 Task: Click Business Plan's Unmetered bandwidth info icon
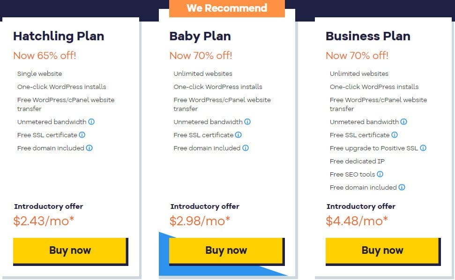coord(404,122)
